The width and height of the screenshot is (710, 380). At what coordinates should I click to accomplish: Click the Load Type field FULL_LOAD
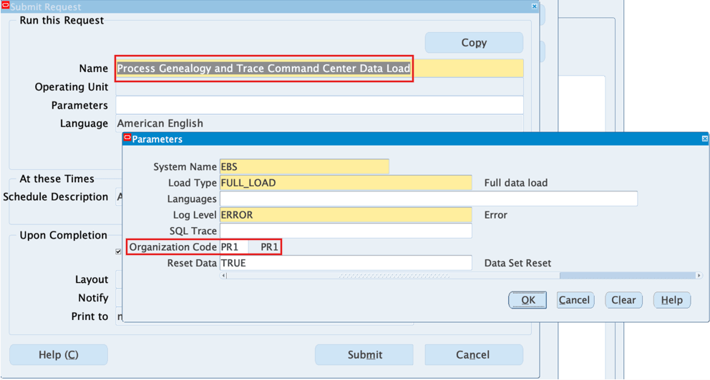tap(346, 183)
